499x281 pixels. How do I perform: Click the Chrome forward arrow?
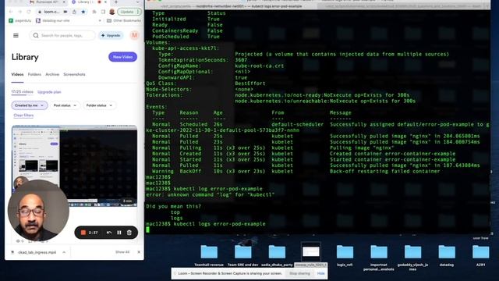(19, 12)
